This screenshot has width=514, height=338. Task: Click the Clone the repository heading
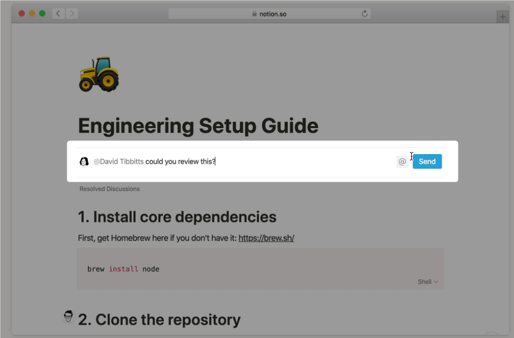click(x=159, y=319)
